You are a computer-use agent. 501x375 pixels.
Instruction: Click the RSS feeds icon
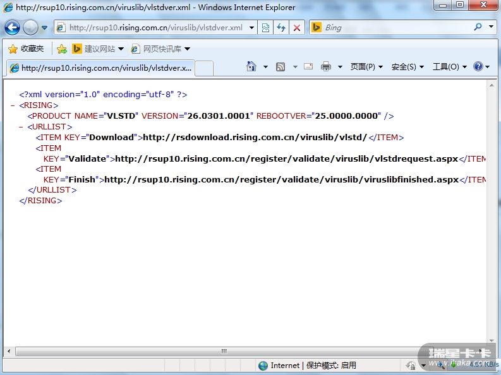pos(281,67)
